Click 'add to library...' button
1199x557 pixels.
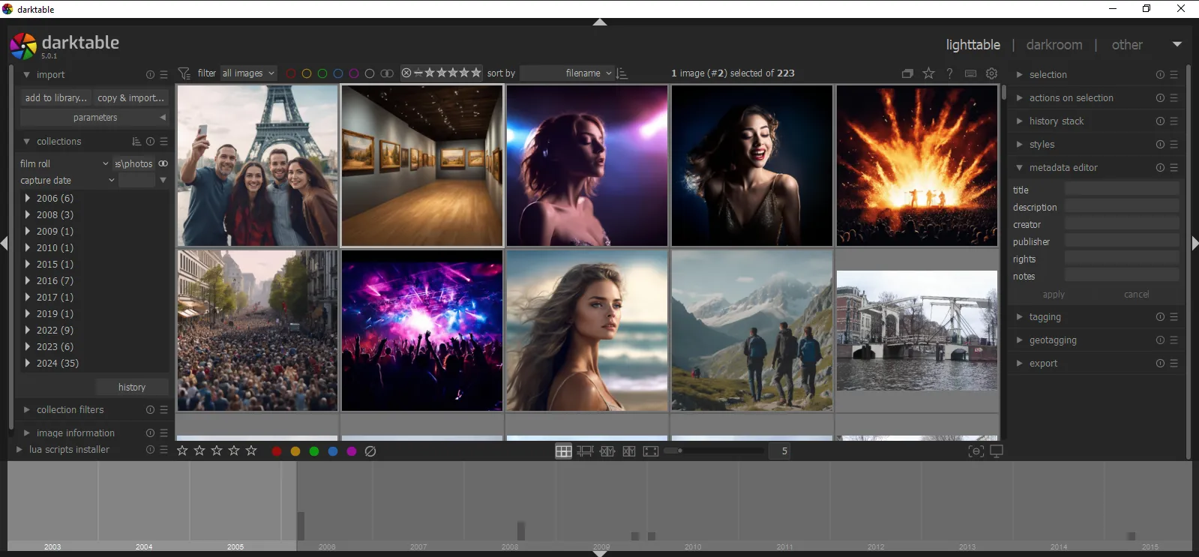point(56,98)
